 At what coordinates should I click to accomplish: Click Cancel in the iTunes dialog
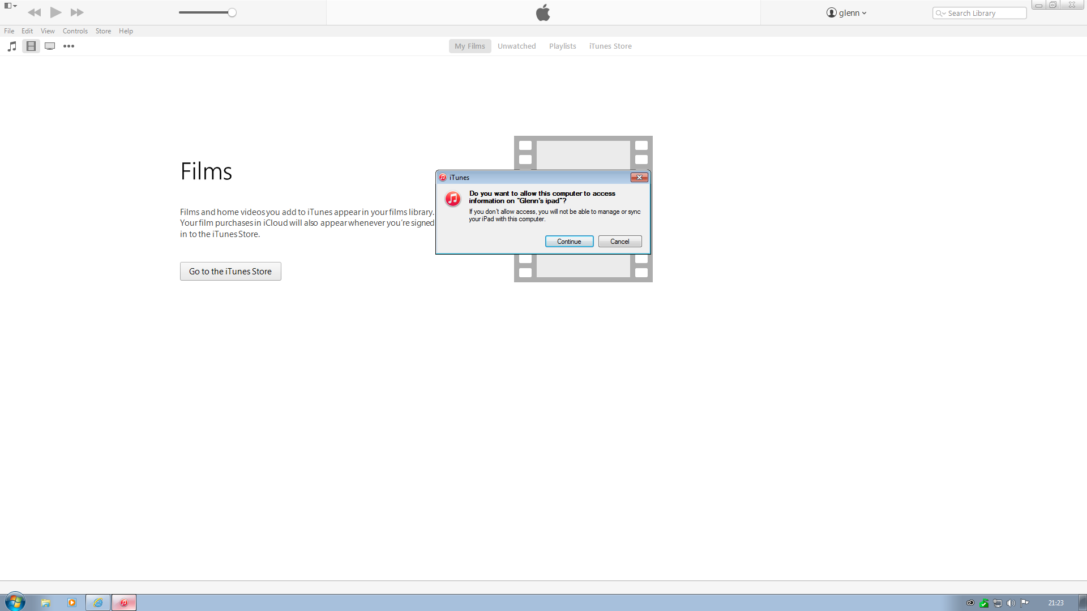[619, 242]
